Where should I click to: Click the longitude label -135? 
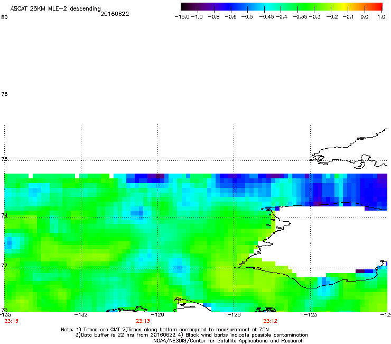(x=5, y=314)
